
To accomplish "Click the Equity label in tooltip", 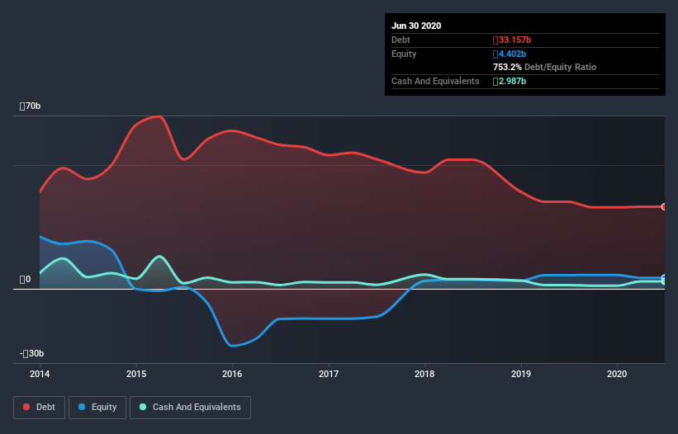I will tap(404, 54).
